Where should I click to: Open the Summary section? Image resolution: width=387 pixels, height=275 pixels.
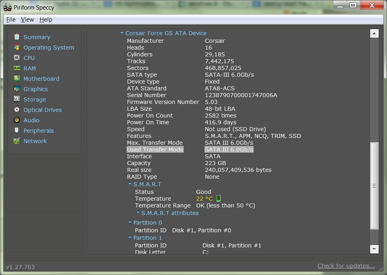(x=37, y=37)
